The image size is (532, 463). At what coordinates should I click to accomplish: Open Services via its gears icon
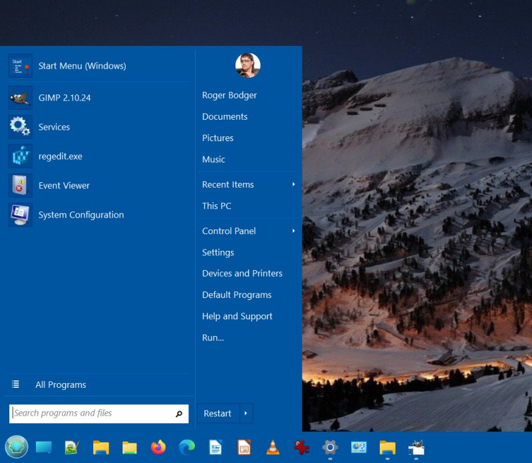coord(20,127)
